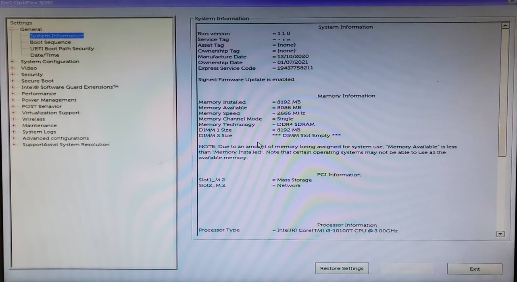Expand SupportAssist System Resolution node
The image size is (517, 282).
point(14,145)
